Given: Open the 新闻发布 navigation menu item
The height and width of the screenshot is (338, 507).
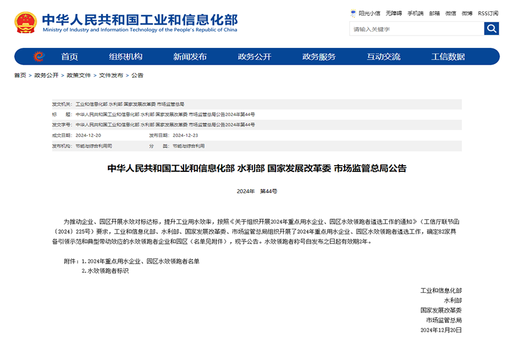Looking at the screenshot, I should [190, 56].
